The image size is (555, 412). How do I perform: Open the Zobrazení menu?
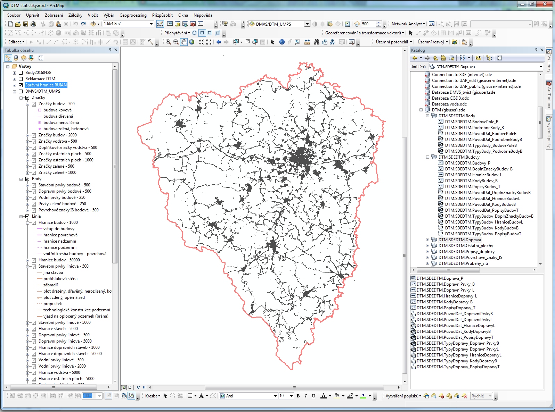click(x=54, y=15)
